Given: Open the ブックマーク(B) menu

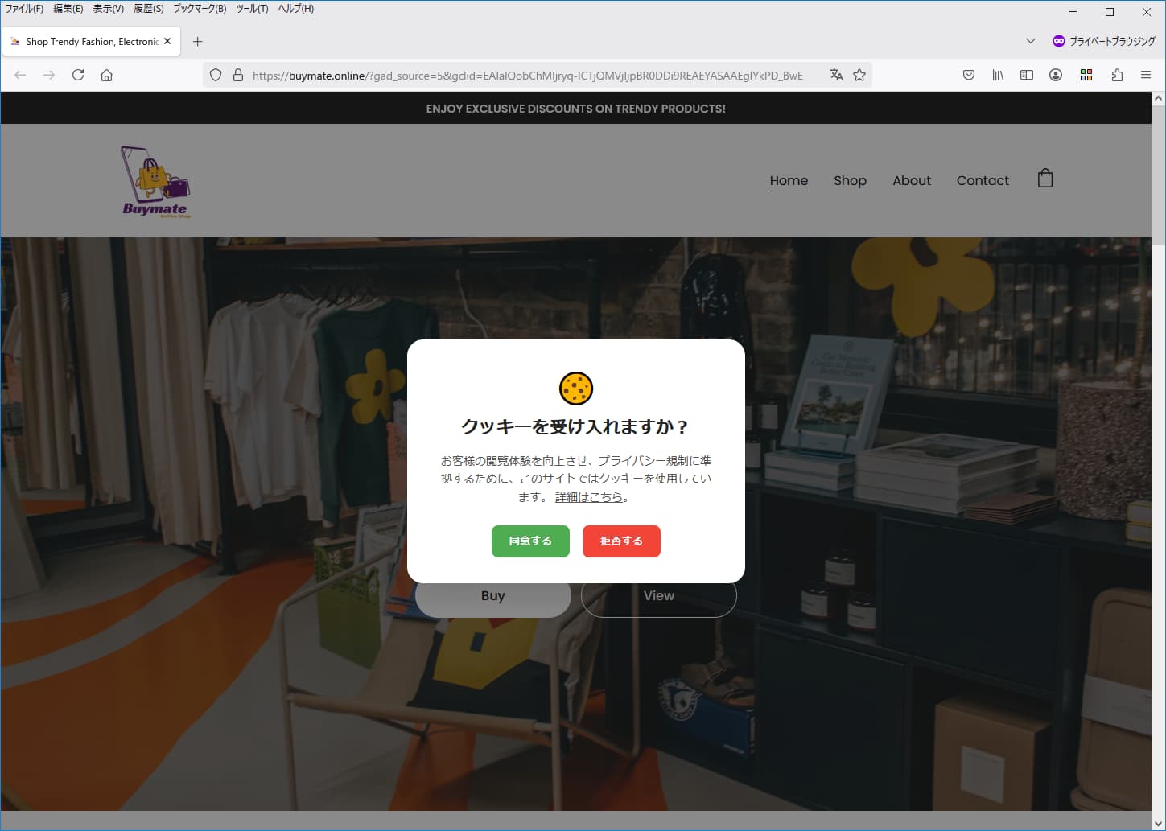Looking at the screenshot, I should (200, 9).
